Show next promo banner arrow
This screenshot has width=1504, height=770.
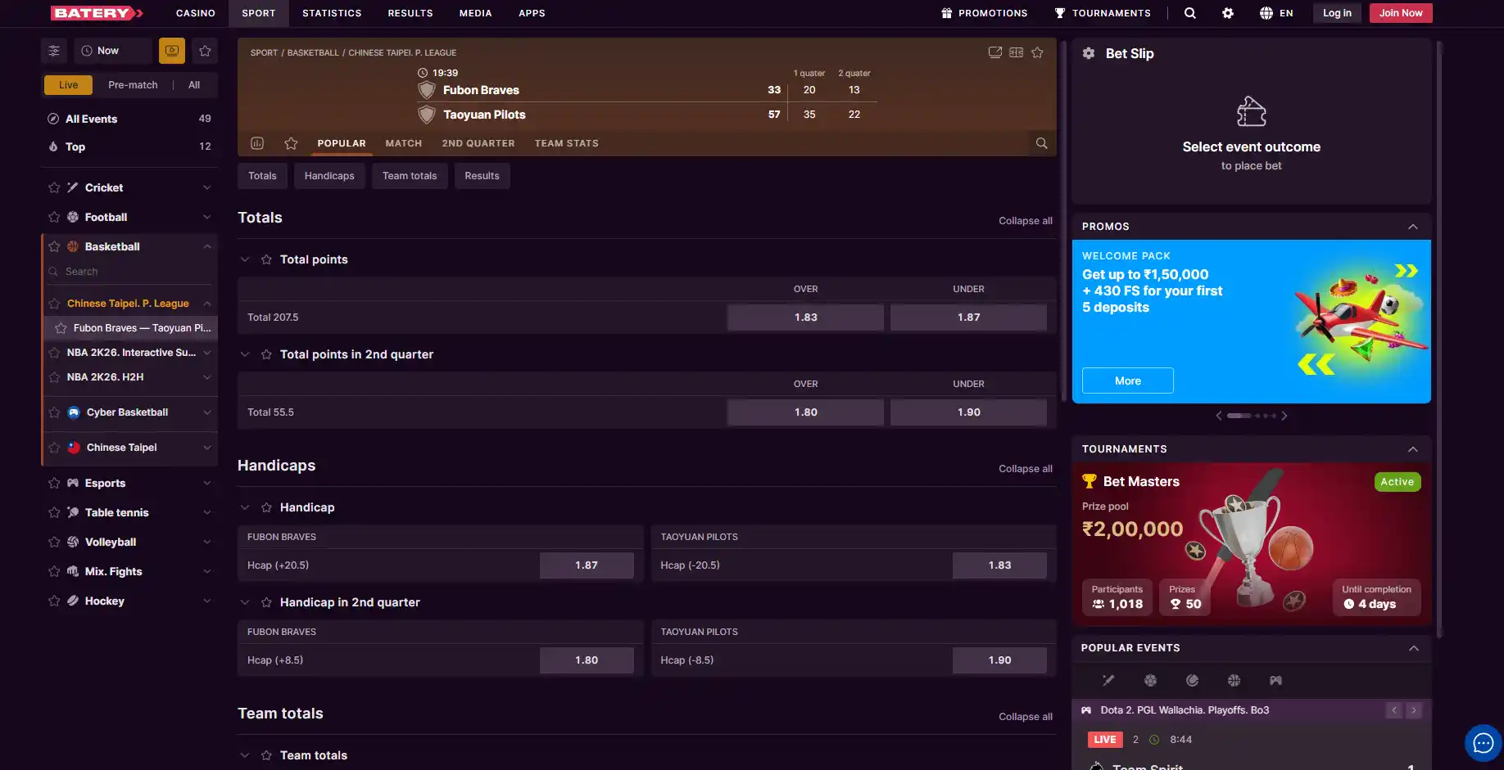(1284, 416)
